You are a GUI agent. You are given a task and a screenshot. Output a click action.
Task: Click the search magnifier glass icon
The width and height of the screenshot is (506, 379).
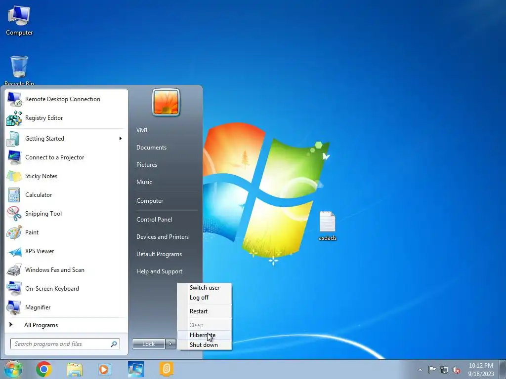114,344
